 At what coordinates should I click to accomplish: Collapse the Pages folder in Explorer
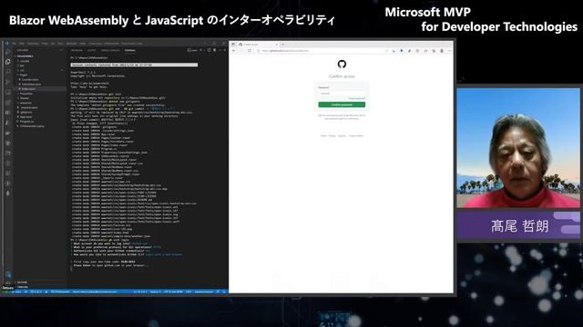click(24, 74)
